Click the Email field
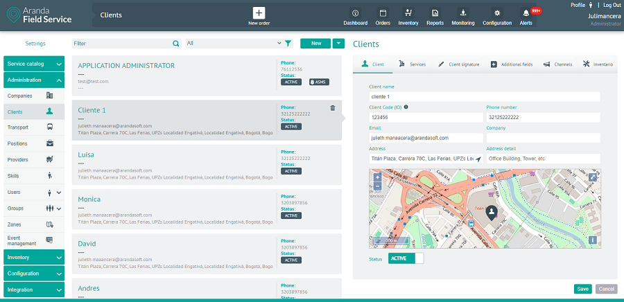The height and width of the screenshot is (302, 624). 426,138
